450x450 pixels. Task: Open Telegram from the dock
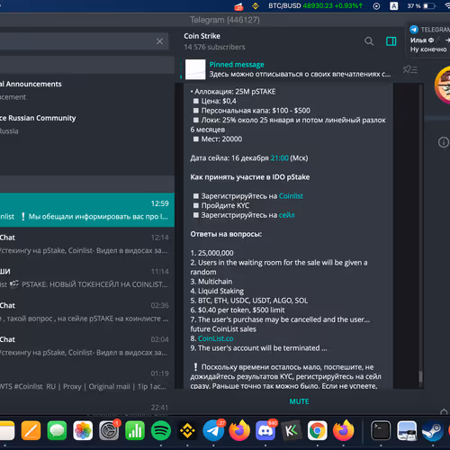(x=213, y=430)
